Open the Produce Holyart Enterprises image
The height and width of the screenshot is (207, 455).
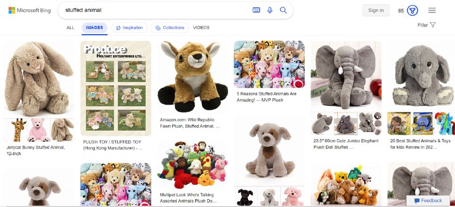[x=116, y=88]
